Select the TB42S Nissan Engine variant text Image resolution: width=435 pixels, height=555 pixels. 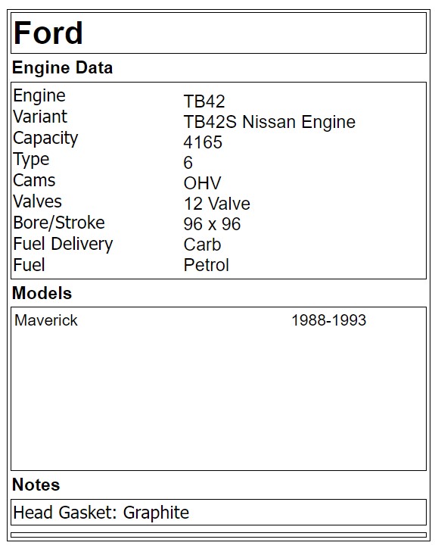click(269, 122)
